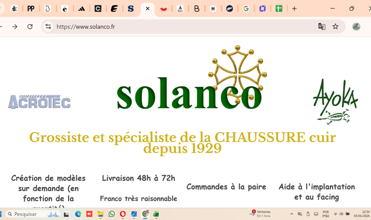Switch to the PP favicon tab

pos(31,9)
